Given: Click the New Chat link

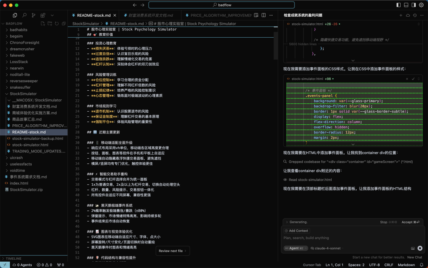Looking at the screenshot, I should point(415,257).
